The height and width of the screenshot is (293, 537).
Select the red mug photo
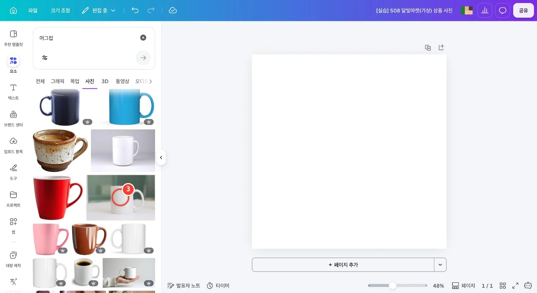(x=58, y=198)
